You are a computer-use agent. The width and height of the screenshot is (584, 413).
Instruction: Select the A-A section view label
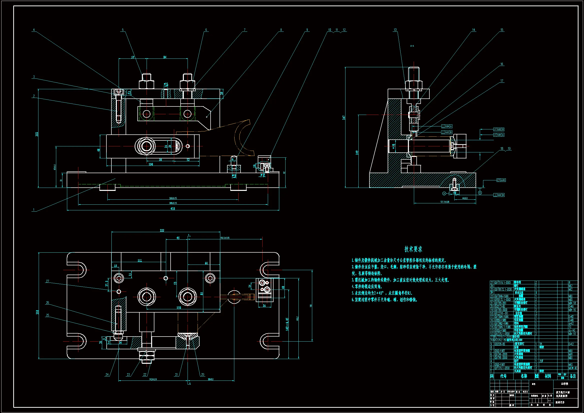[412, 46]
